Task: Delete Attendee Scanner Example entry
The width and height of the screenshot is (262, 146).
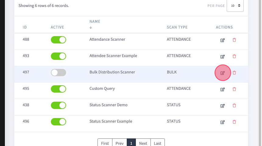Action: (x=234, y=56)
